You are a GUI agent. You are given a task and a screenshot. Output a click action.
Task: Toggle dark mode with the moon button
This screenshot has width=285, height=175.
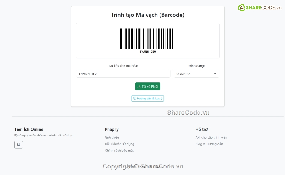pyautogui.click(x=19, y=145)
